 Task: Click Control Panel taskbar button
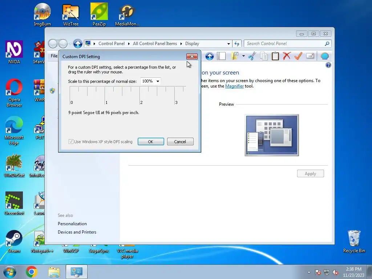pos(77,272)
